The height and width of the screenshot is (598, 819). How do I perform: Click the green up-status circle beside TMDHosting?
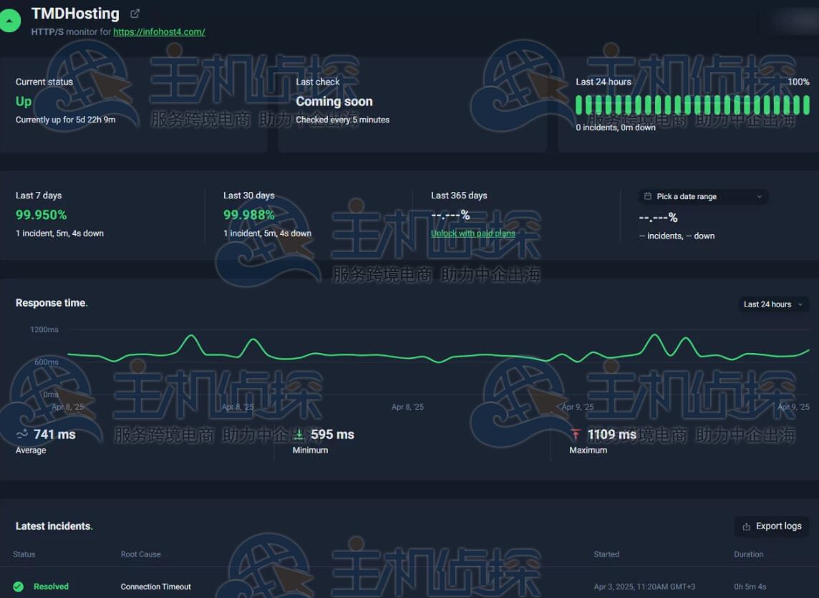point(9,21)
